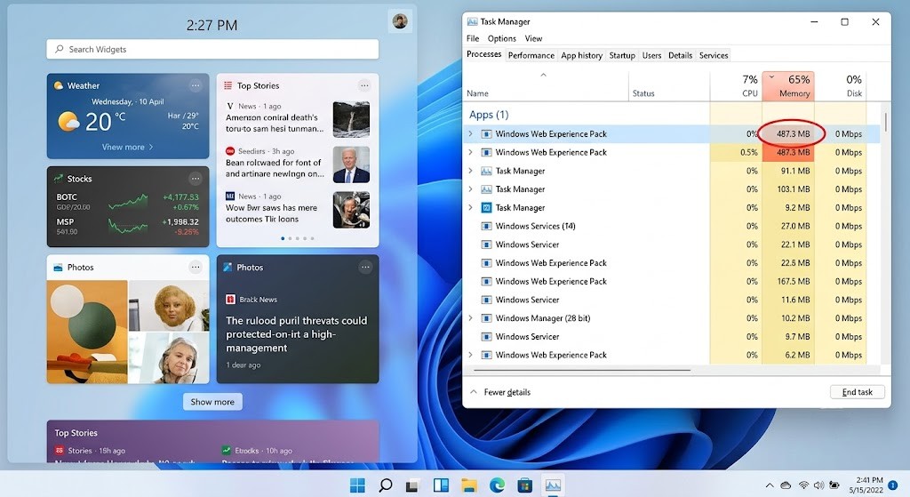Click the Top Stories header icon
Viewport: 910px width, 497px height.
[228, 85]
